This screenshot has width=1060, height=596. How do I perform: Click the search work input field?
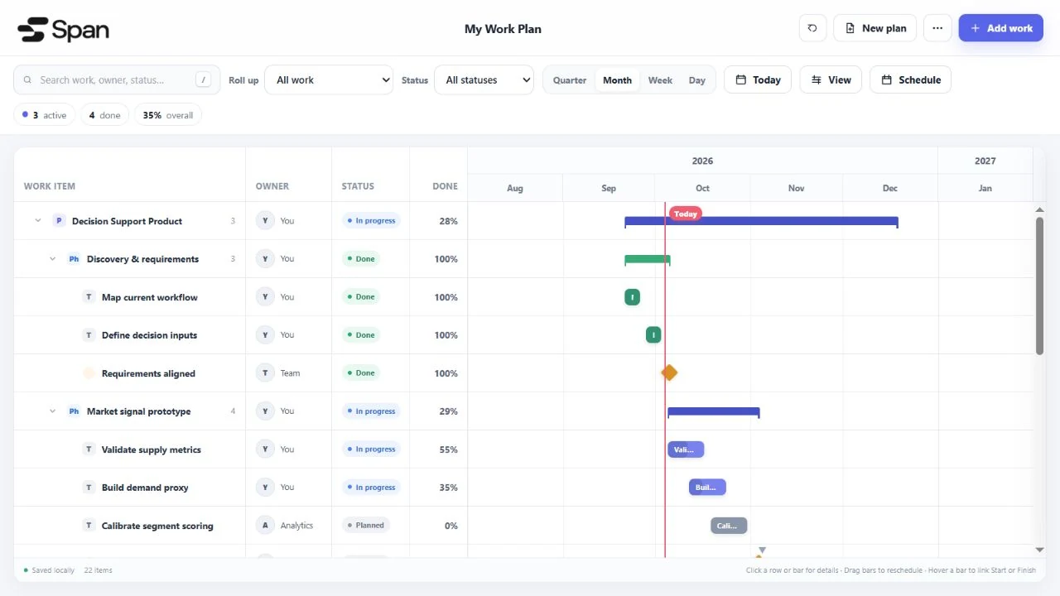[x=117, y=80]
